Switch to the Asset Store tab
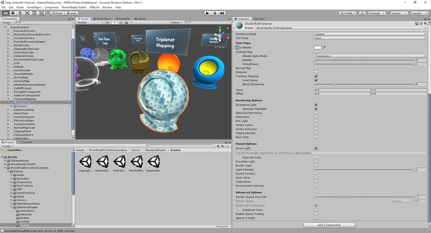The width and height of the screenshot is (431, 233). (102, 19)
